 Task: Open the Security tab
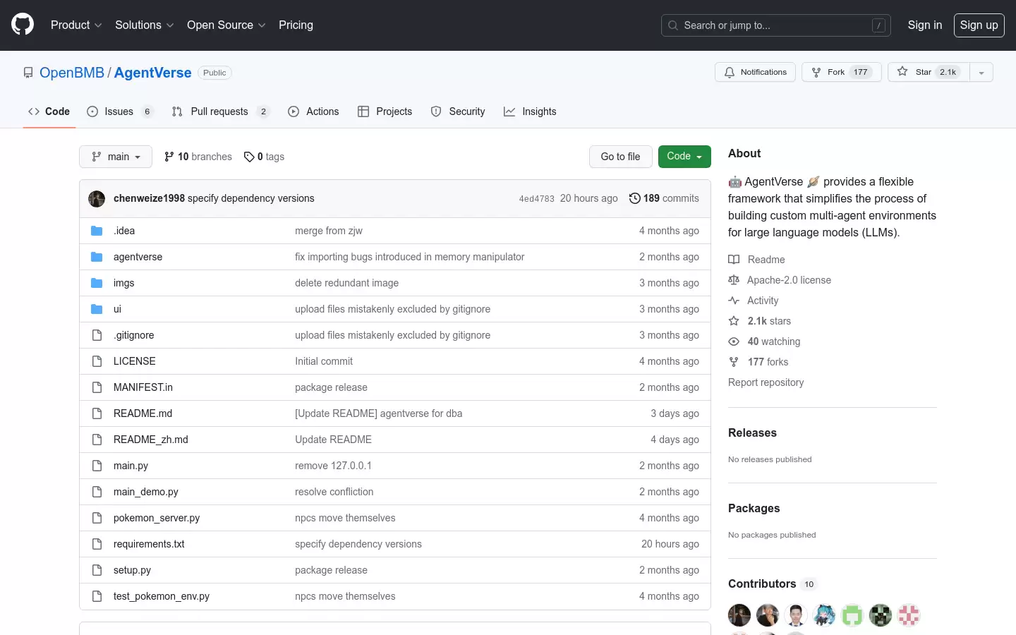[x=458, y=111]
